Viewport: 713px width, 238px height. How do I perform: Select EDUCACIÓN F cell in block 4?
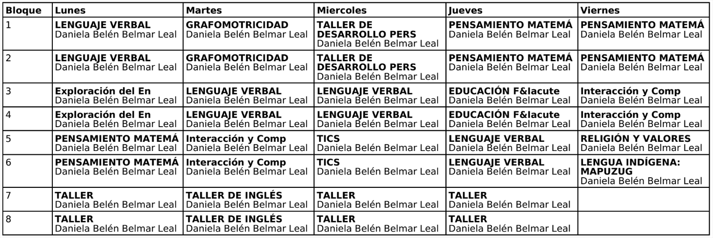pyautogui.click(x=512, y=118)
